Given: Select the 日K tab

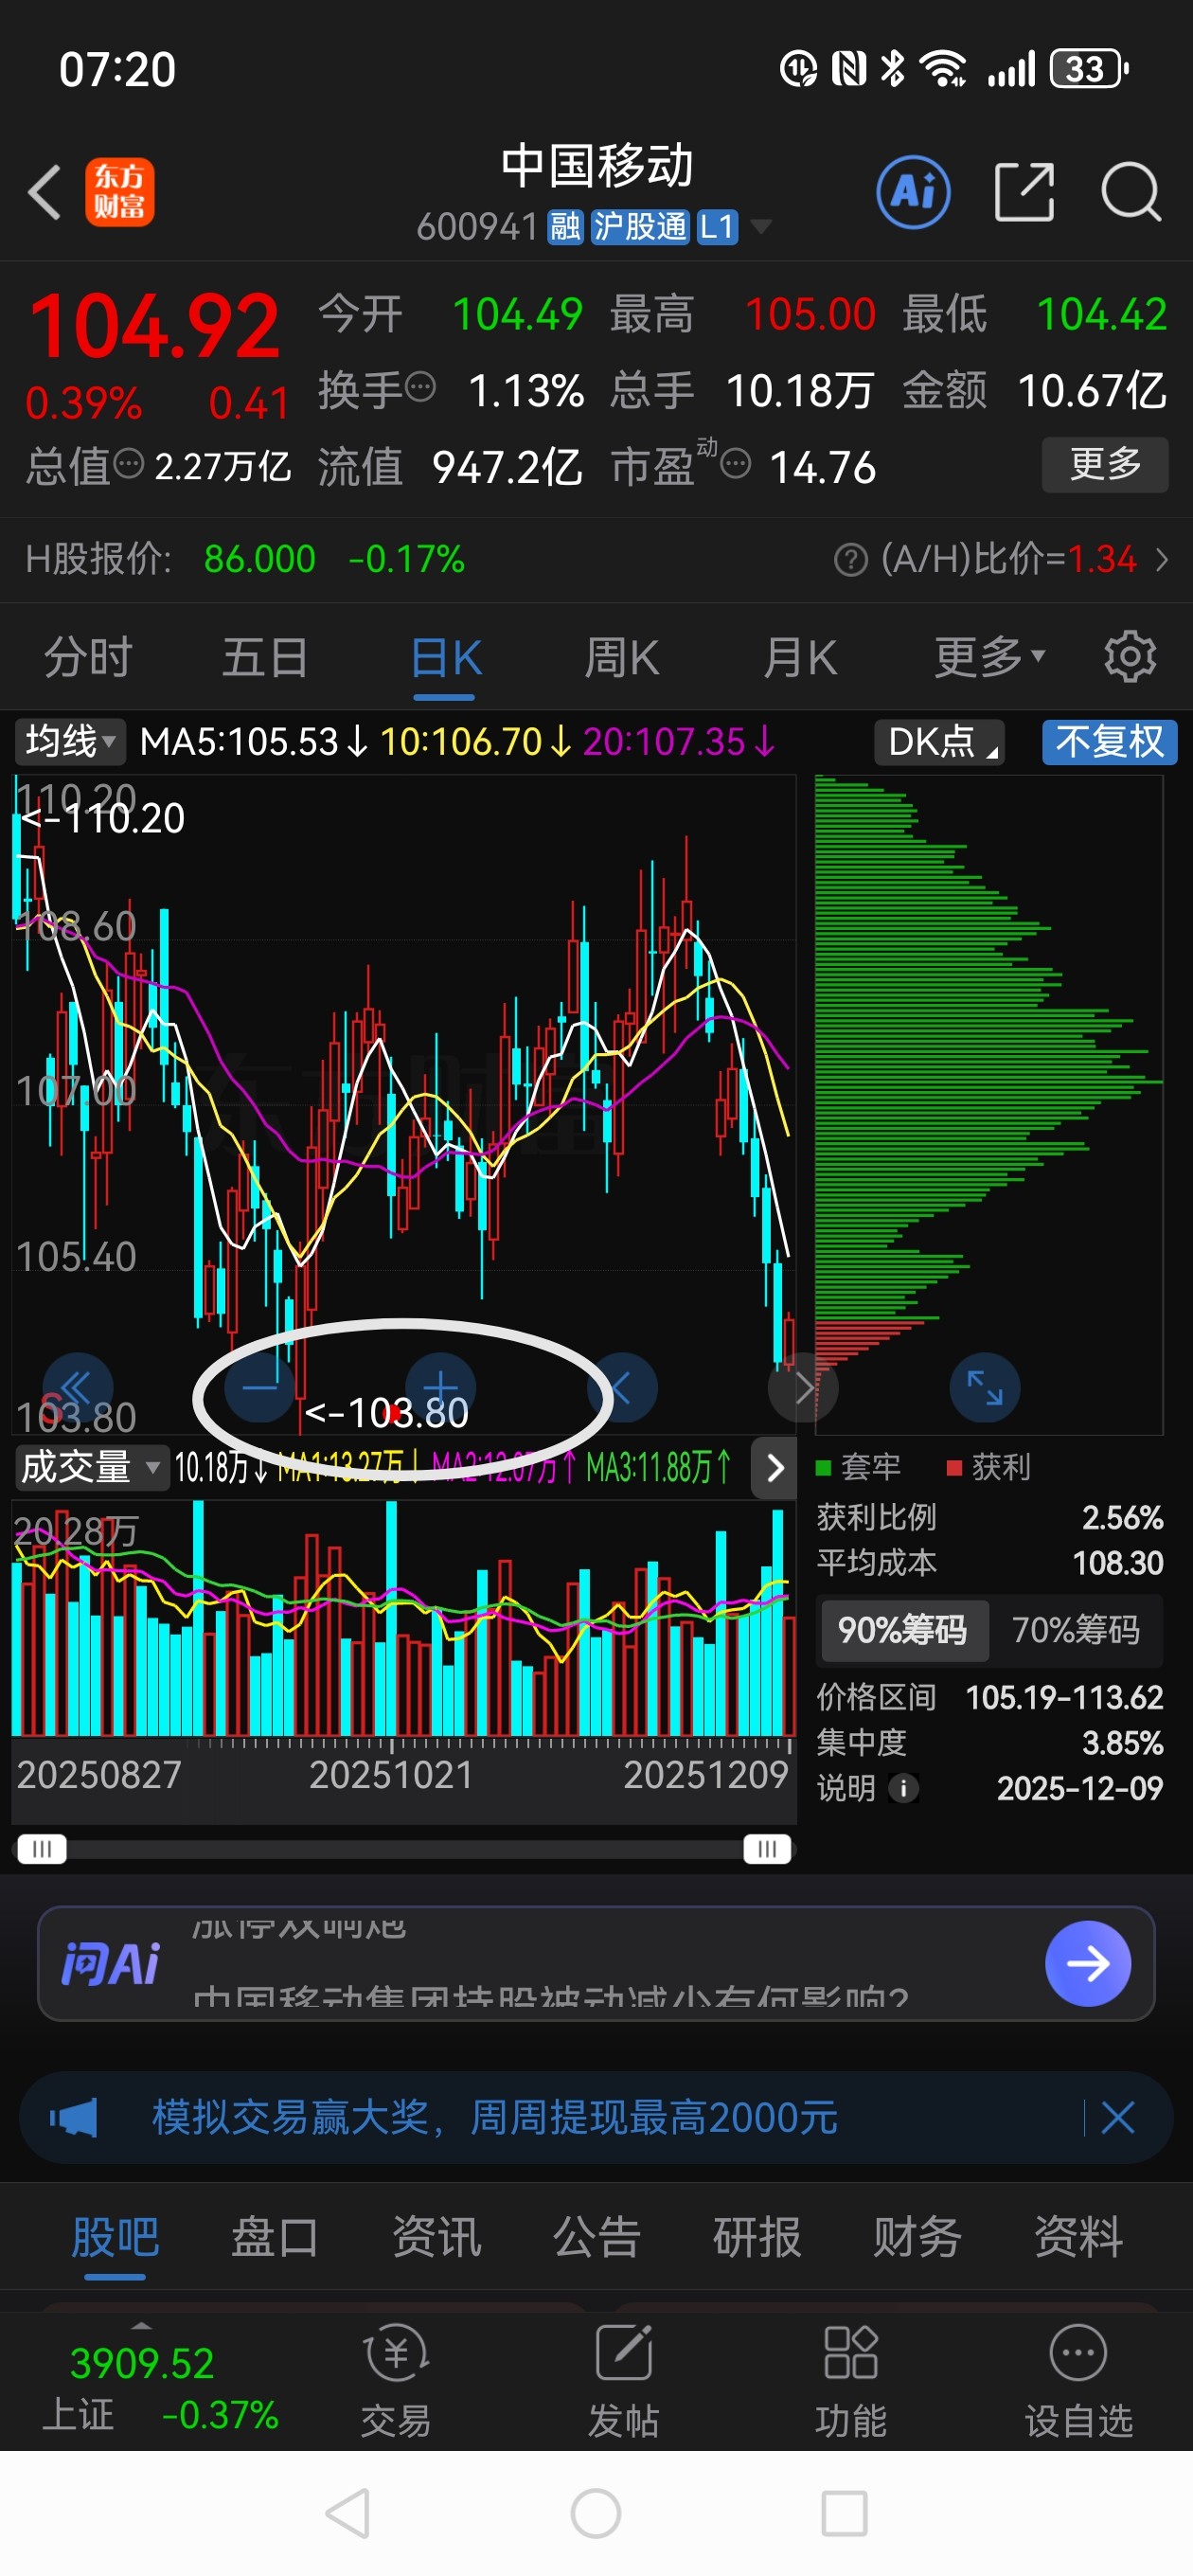Looking at the screenshot, I should point(446,657).
